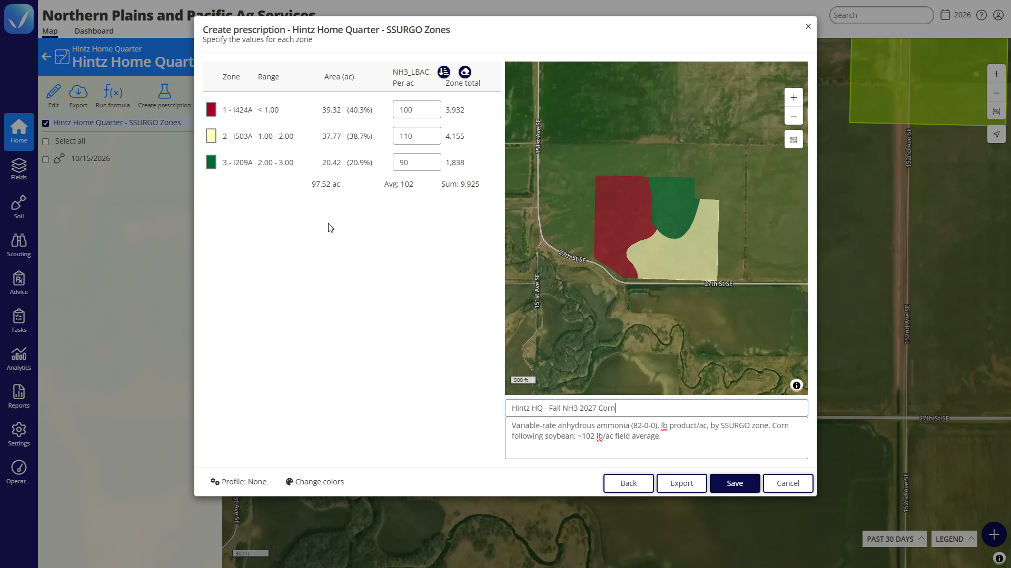Open the help question mark icon
The image size is (1011, 568).
(x=982, y=15)
